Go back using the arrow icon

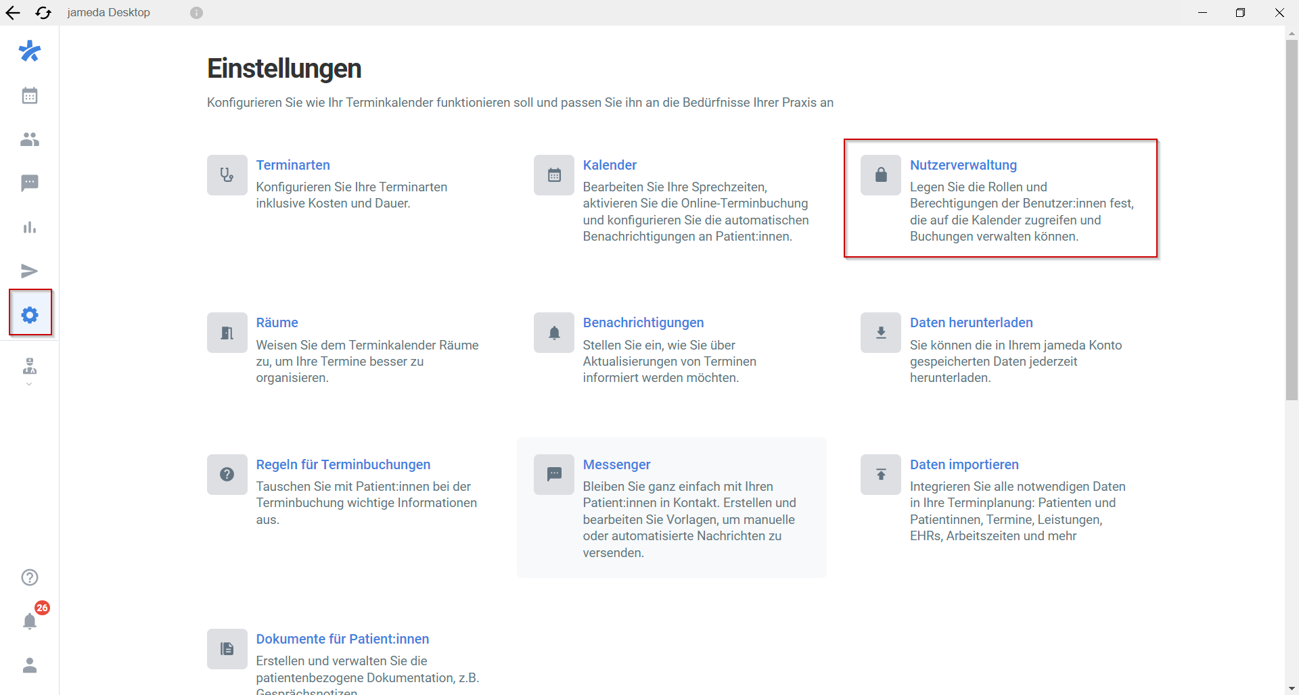pyautogui.click(x=13, y=12)
